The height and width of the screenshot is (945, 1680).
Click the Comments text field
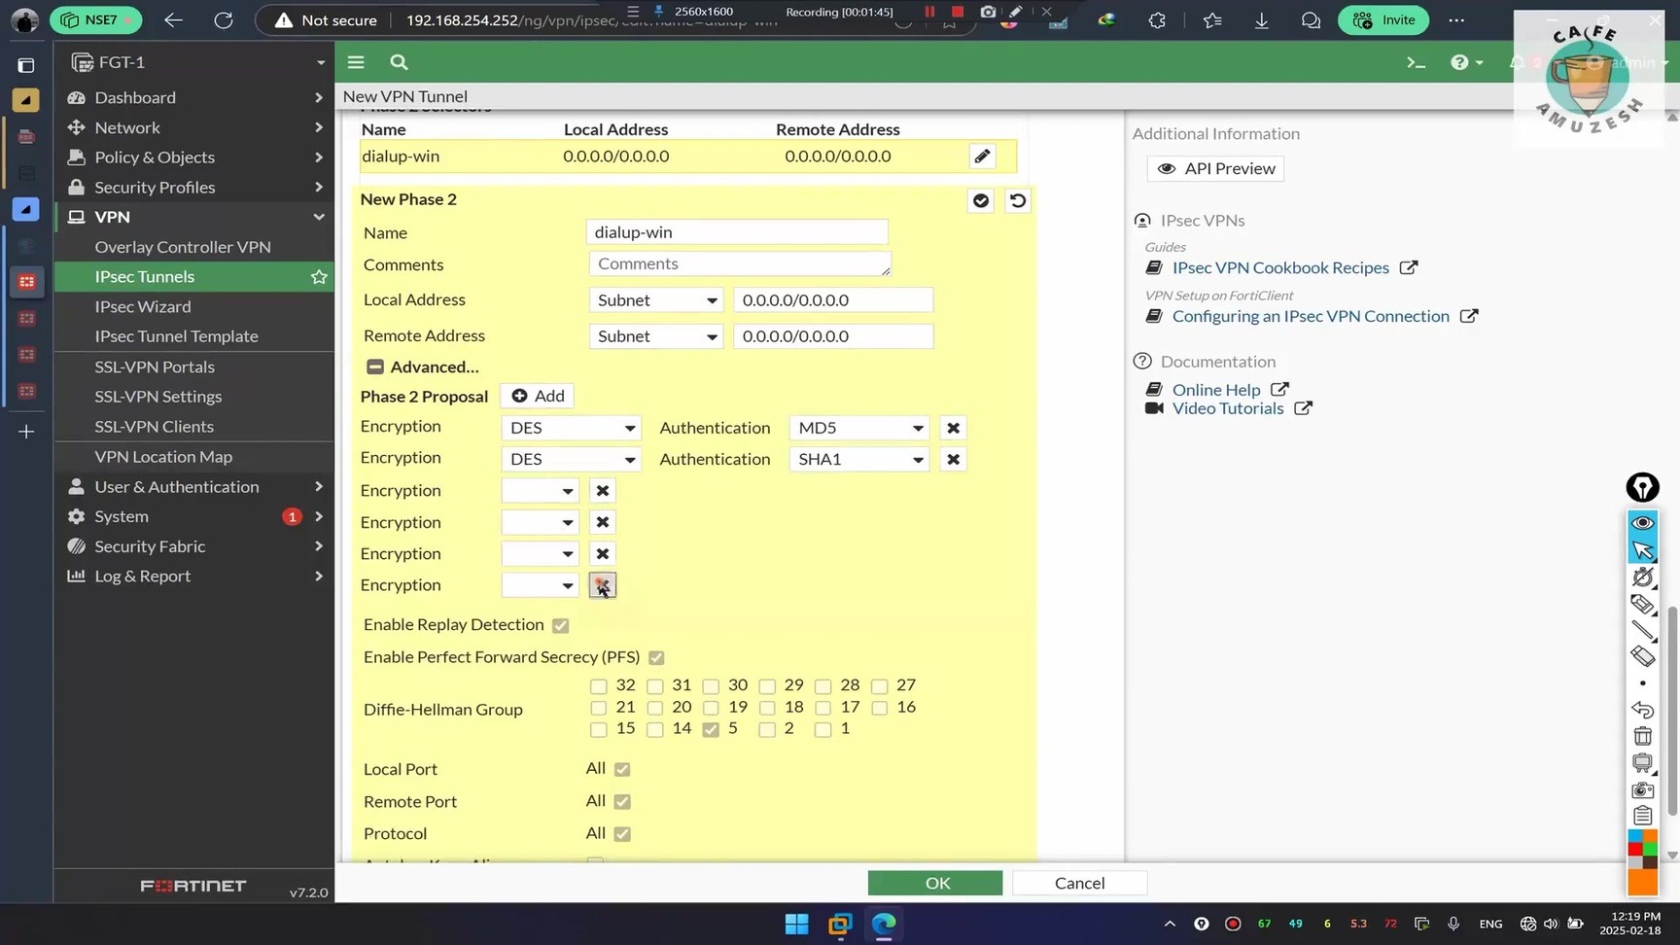(x=739, y=263)
